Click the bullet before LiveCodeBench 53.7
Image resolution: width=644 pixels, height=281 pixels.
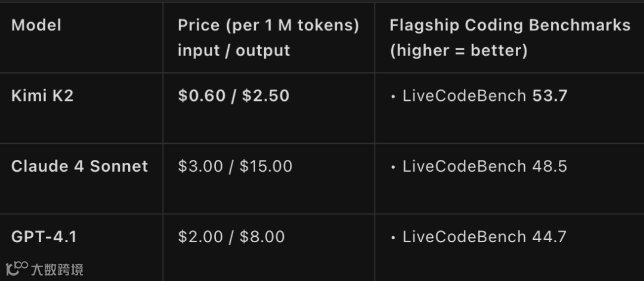[x=394, y=97]
